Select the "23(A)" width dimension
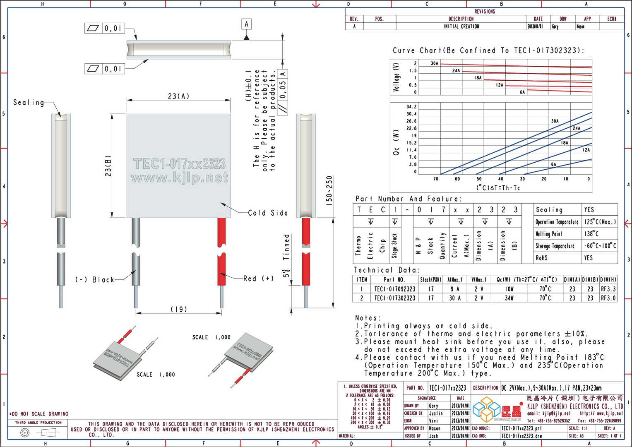632x447 pixels. 179,96
